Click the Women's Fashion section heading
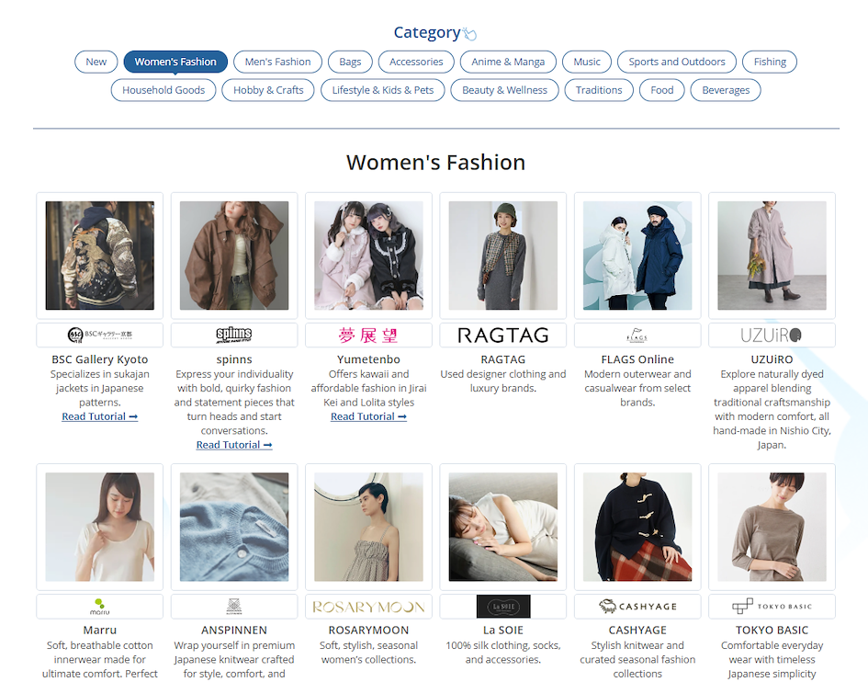The height and width of the screenshot is (682, 868). point(435,163)
